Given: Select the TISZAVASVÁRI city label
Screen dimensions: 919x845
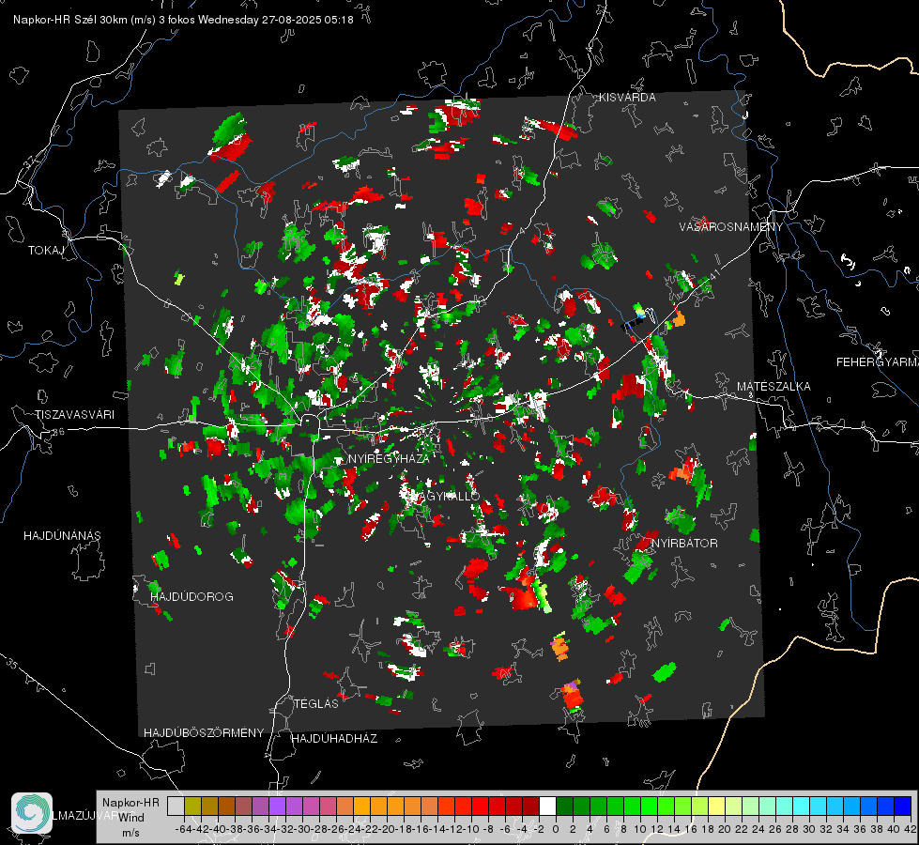Looking at the screenshot, I should tap(74, 415).
